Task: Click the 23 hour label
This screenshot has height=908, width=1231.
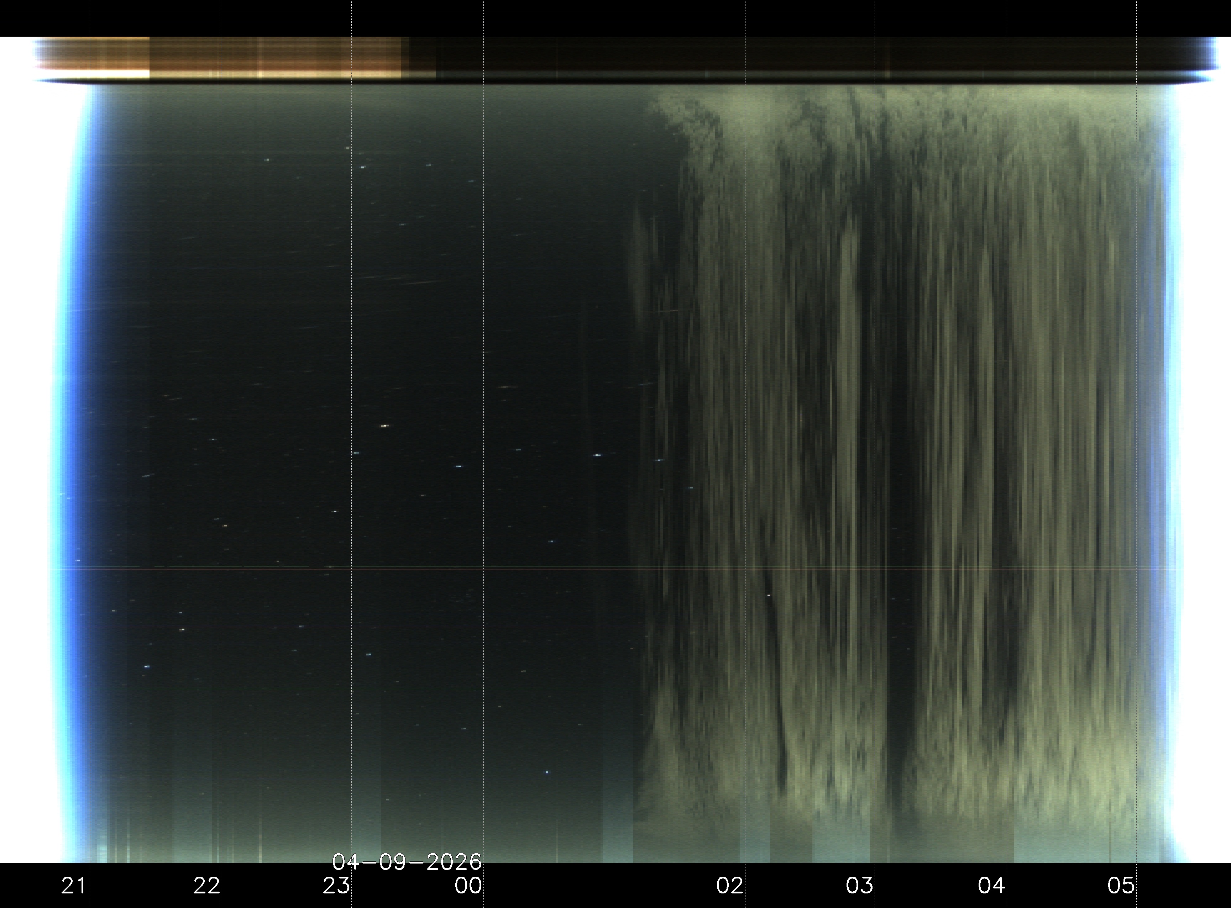Action: tap(336, 886)
